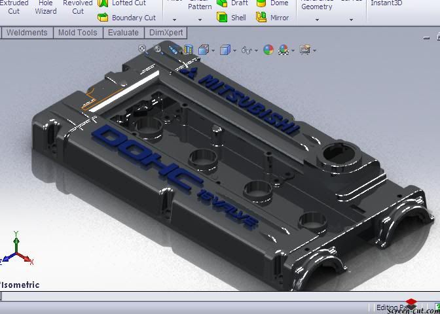Switch to the Evaluate tab
Viewport: 440px width, 314px height.
tap(123, 33)
